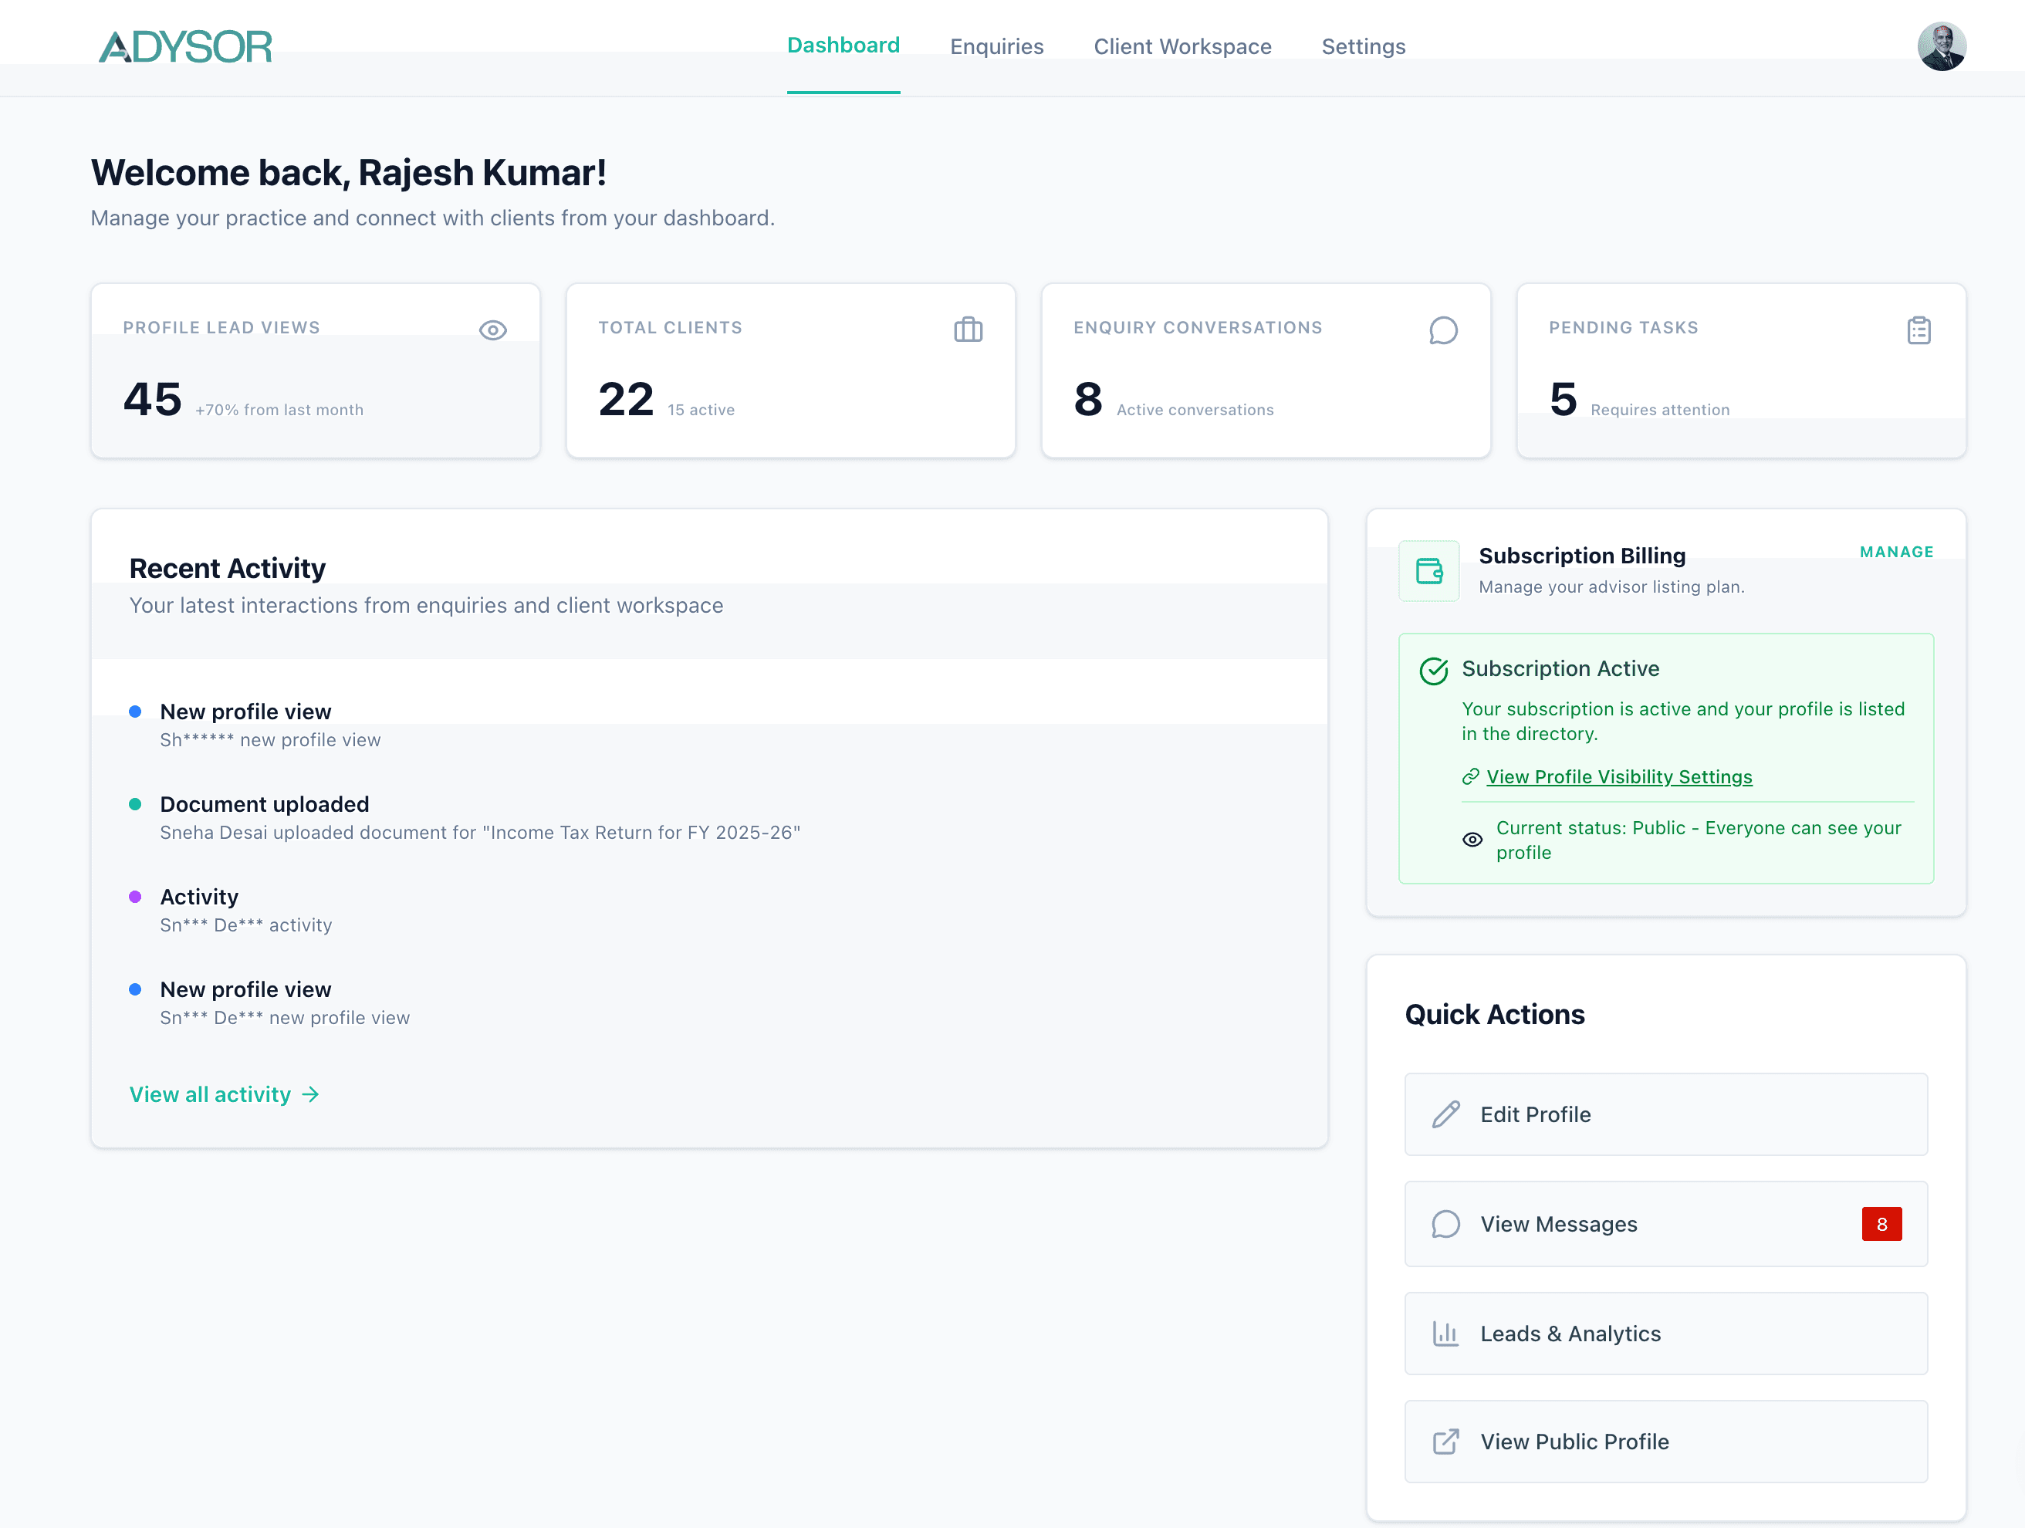Click the red badge showing 8 messages

point(1881,1224)
